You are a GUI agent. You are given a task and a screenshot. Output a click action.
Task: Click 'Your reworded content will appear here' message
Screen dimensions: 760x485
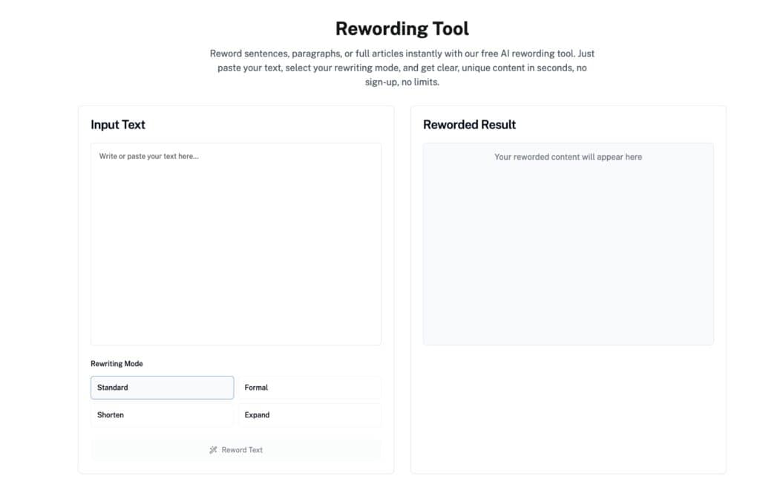tap(568, 157)
